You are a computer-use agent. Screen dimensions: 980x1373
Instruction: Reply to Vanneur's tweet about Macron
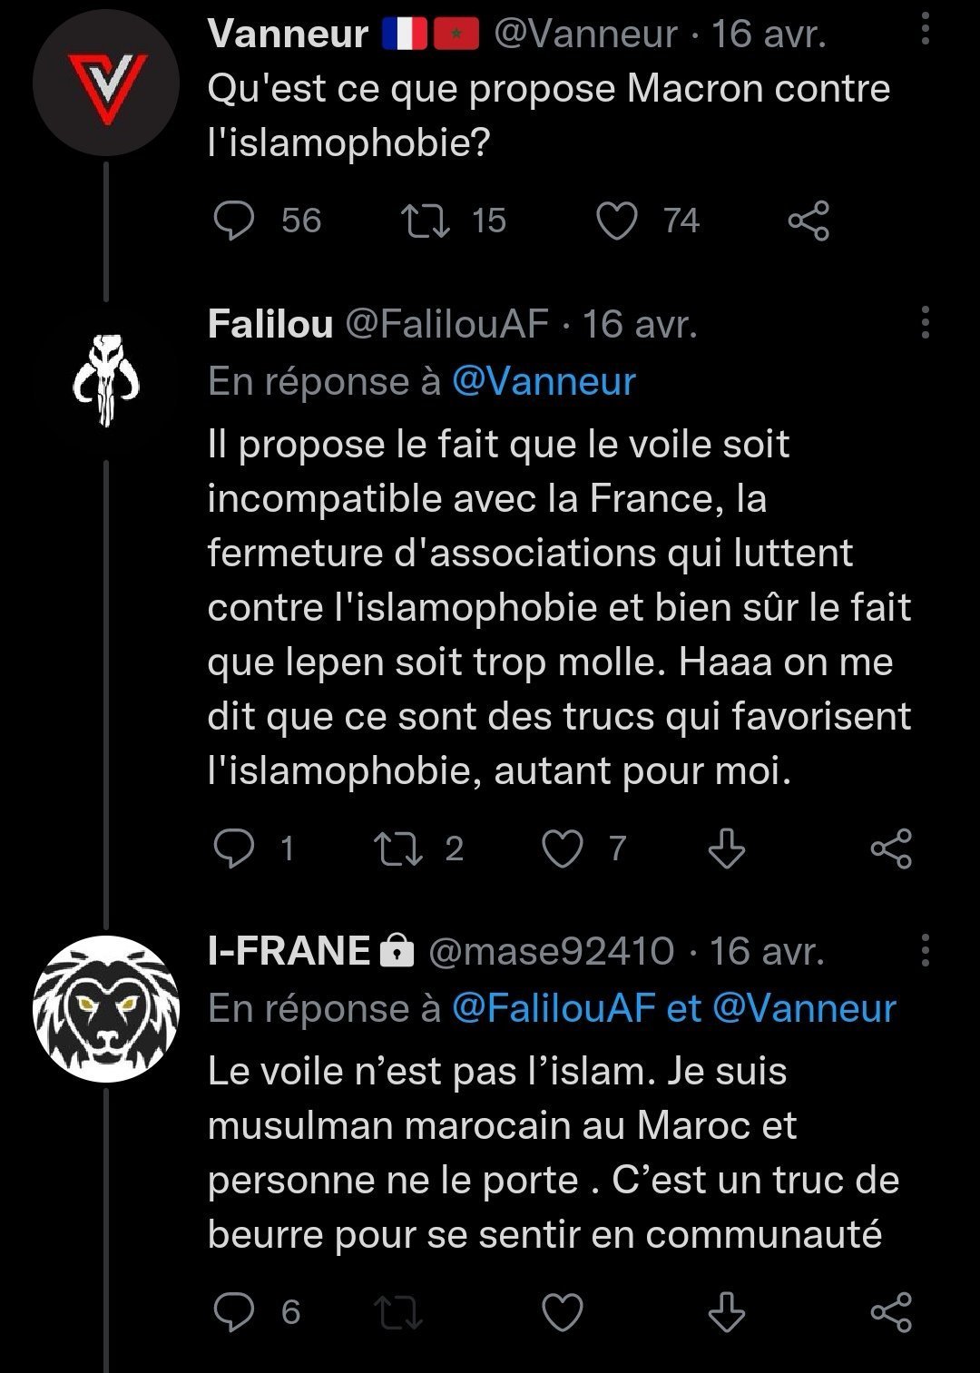[234, 221]
